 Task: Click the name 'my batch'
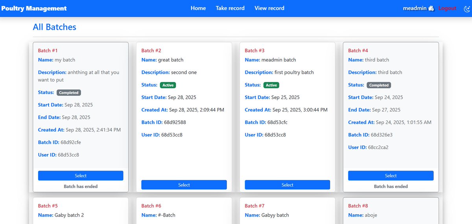(65, 60)
